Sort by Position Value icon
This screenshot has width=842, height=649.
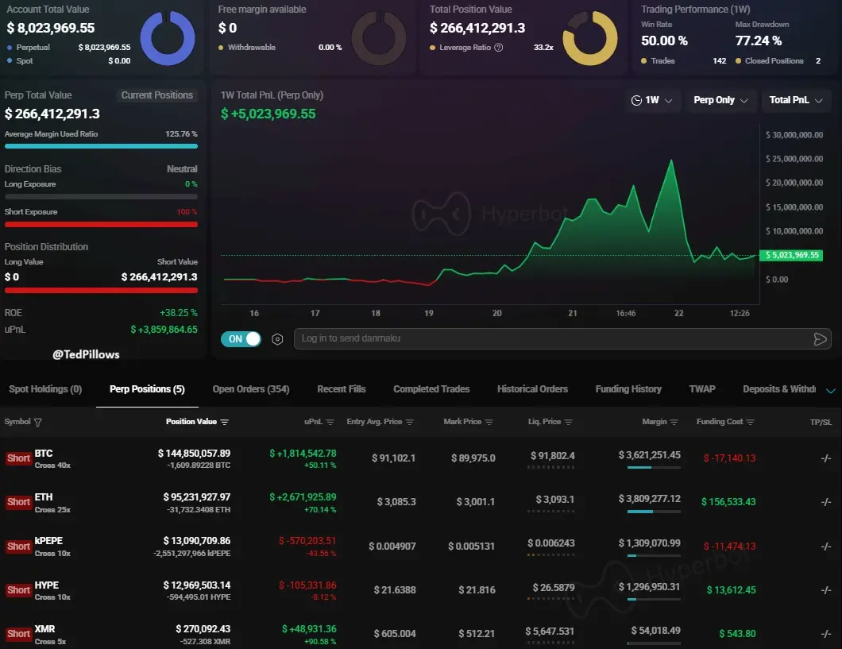click(x=225, y=422)
